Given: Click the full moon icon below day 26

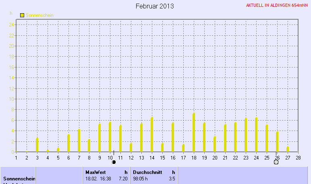Looking at the screenshot, I should point(276,162).
